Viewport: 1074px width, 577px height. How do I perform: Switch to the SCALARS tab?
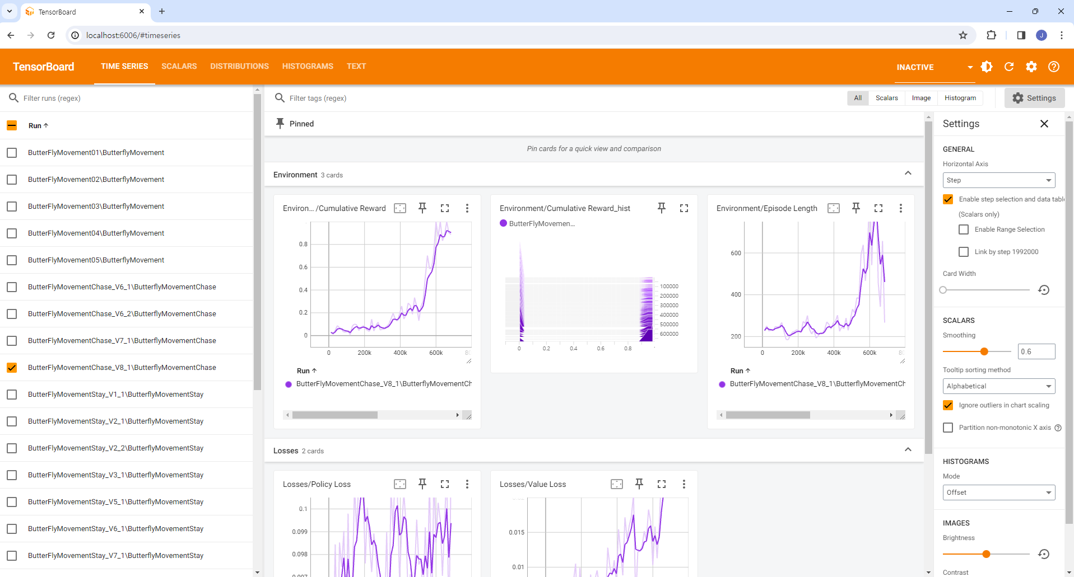coord(179,66)
